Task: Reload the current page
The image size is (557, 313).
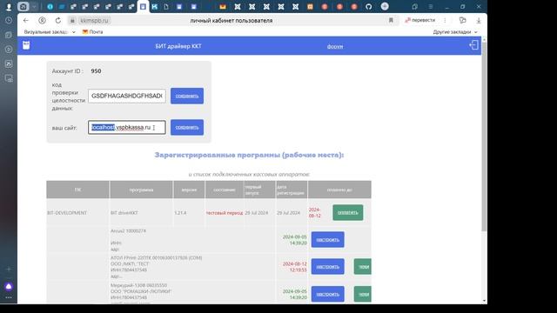Action: [x=58, y=21]
